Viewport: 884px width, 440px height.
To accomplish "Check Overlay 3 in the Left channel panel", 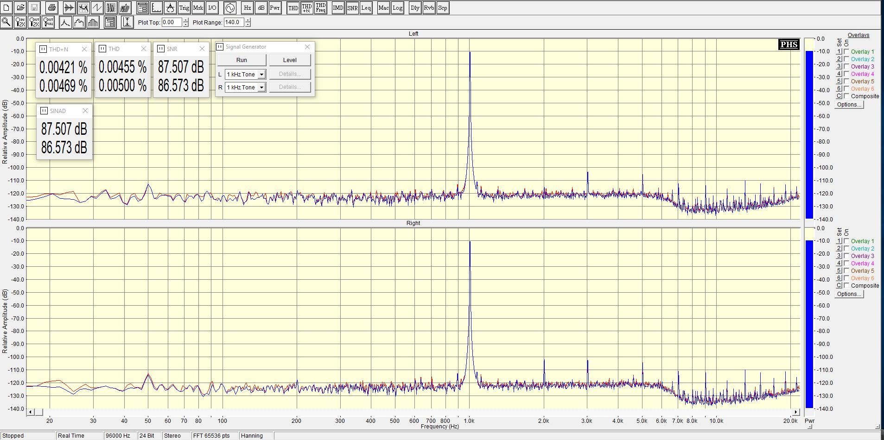I will tap(846, 67).
